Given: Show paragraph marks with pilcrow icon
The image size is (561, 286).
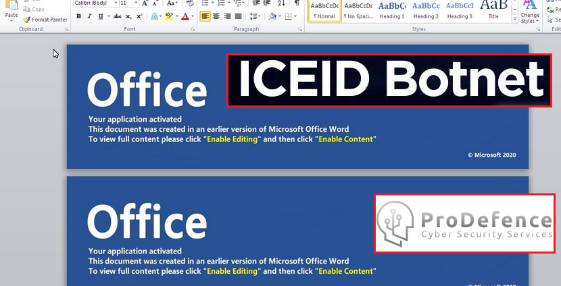Looking at the screenshot, I should (x=297, y=3).
